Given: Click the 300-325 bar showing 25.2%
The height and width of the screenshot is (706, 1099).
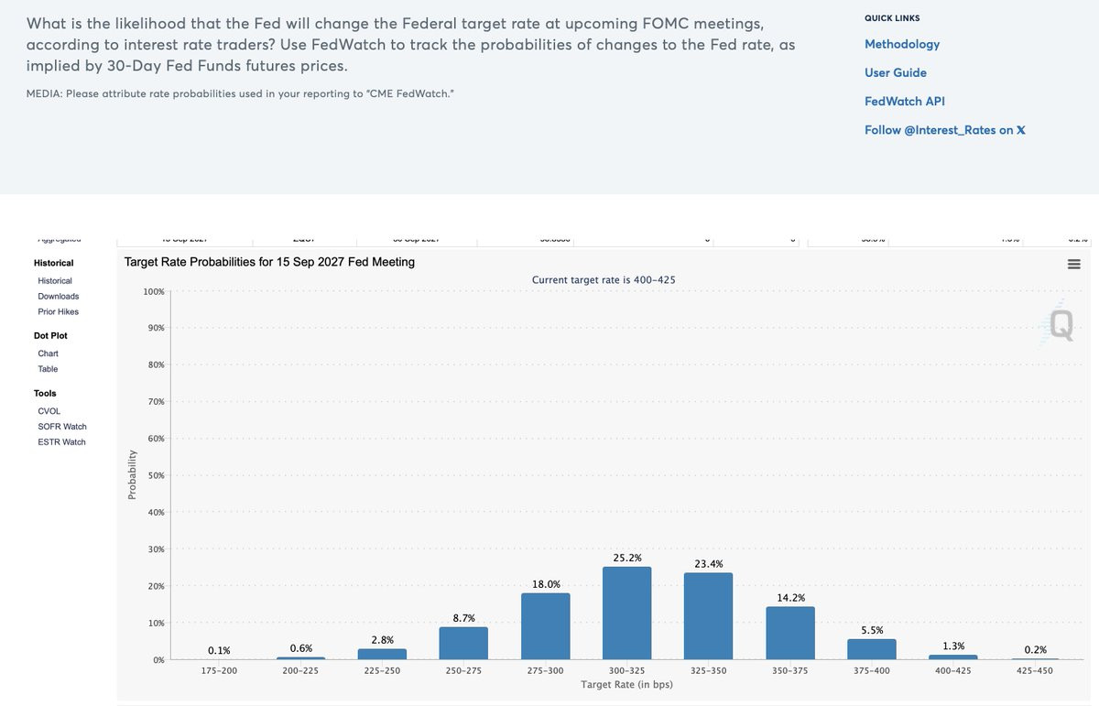Looking at the screenshot, I should tap(627, 614).
